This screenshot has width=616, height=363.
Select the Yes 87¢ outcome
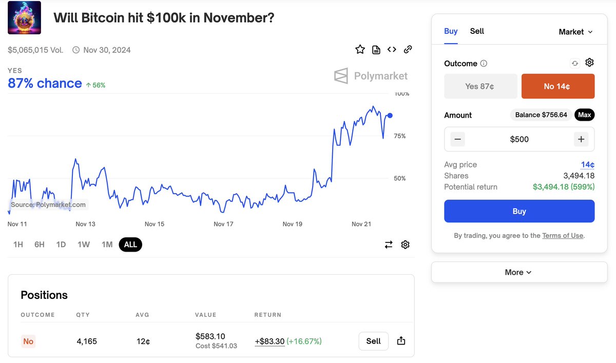480,86
